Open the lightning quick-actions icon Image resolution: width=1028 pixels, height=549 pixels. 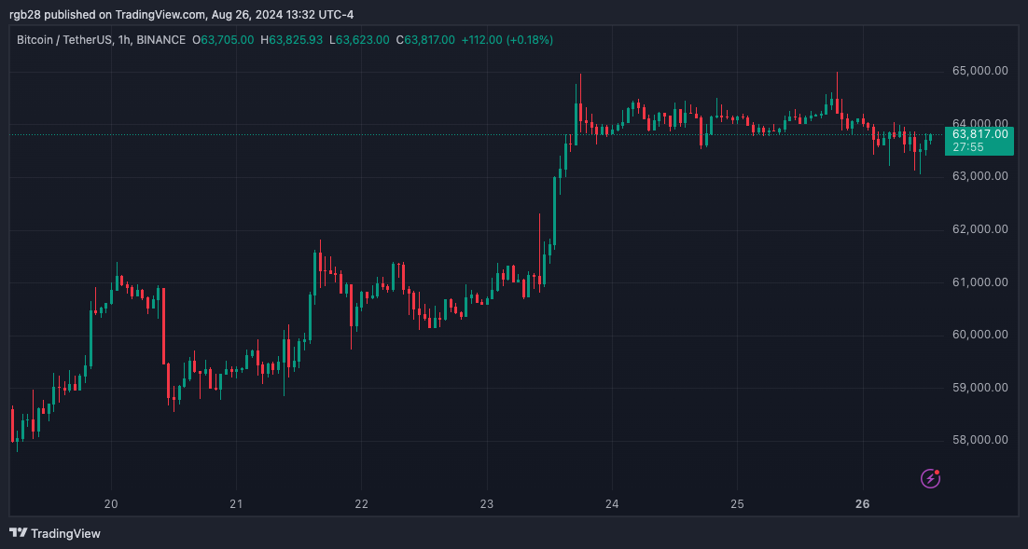(x=929, y=478)
